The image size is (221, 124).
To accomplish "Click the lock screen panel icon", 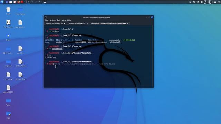I will click(215, 2).
